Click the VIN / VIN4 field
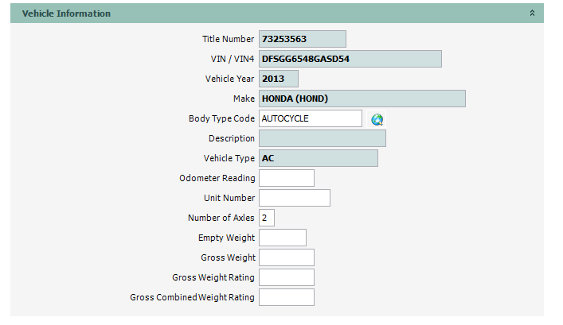This screenshot has width=563, height=325. (350, 59)
